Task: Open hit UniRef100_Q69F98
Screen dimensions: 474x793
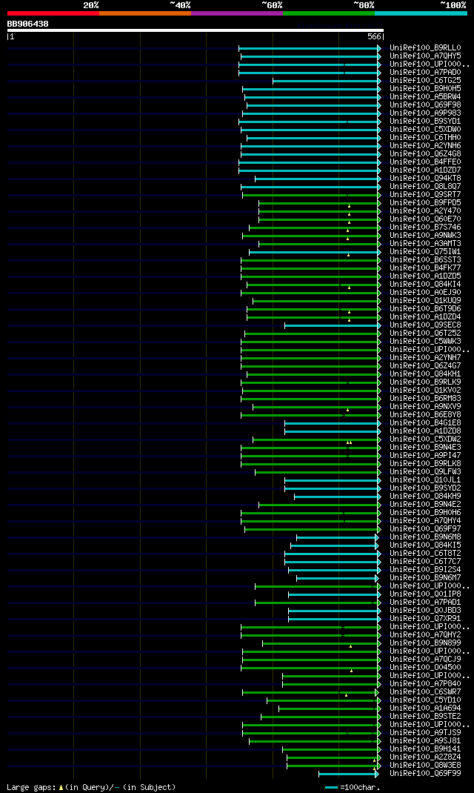Action: [x=425, y=105]
